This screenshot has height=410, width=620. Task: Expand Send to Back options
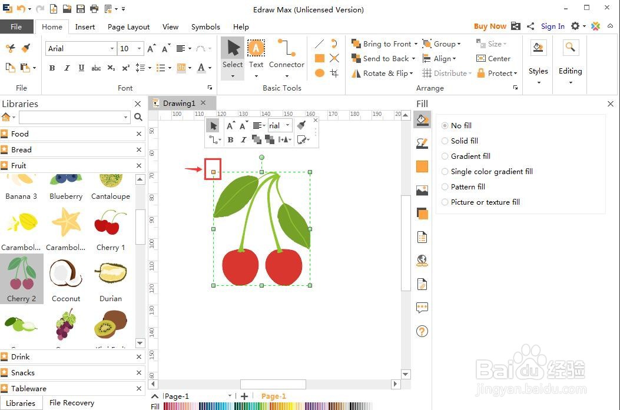pyautogui.click(x=413, y=58)
